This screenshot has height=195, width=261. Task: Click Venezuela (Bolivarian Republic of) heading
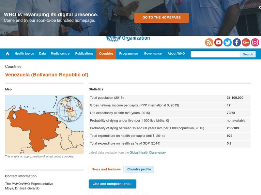click(x=47, y=75)
